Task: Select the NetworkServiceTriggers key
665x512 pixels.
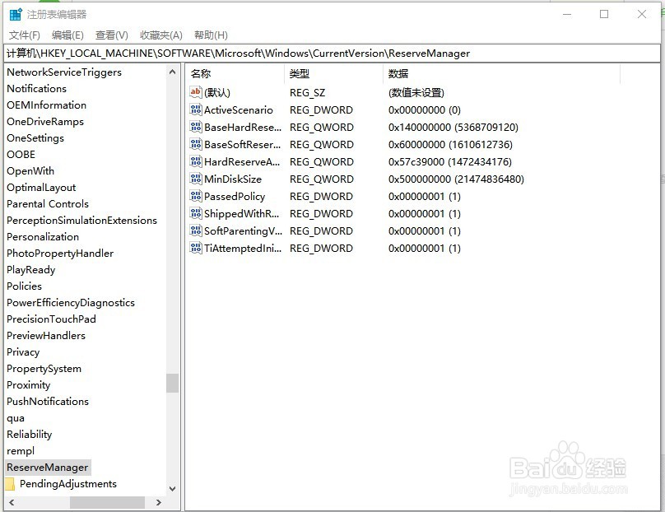Action: (x=64, y=72)
